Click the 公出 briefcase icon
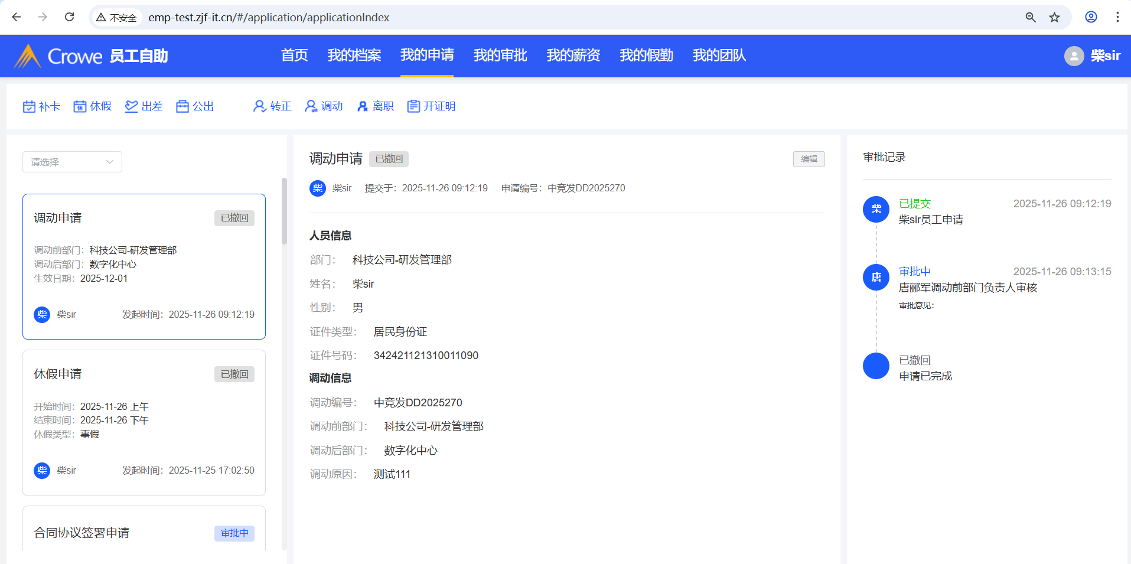1131x564 pixels. (182, 106)
